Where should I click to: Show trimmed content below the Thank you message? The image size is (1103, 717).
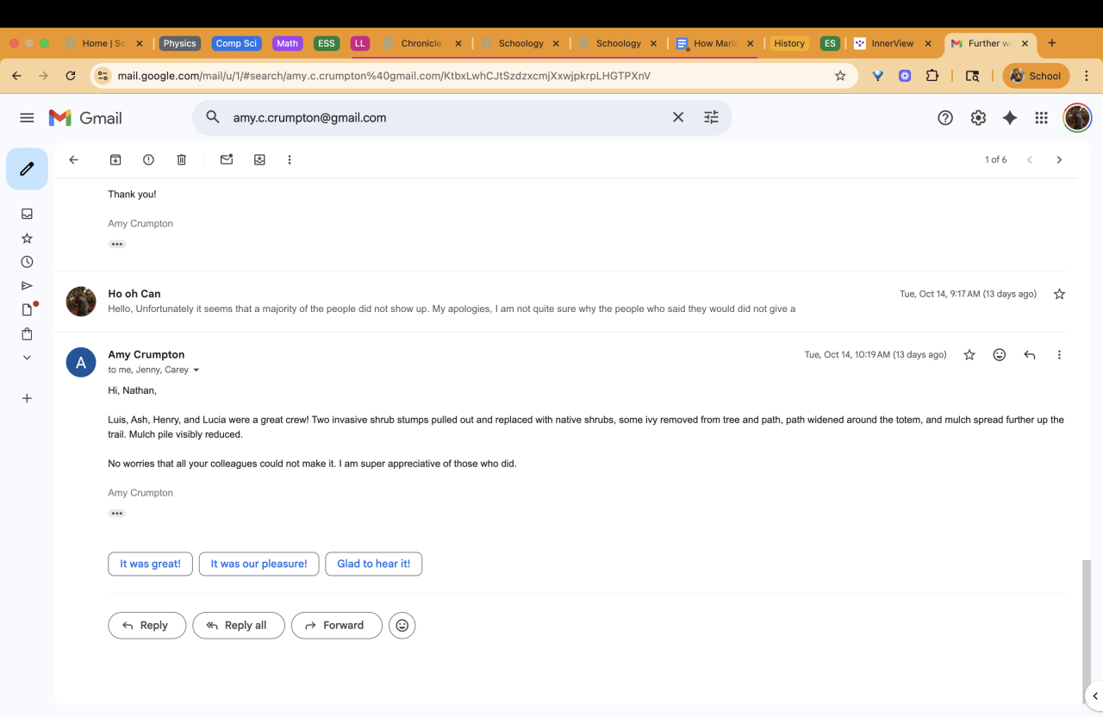(x=117, y=244)
